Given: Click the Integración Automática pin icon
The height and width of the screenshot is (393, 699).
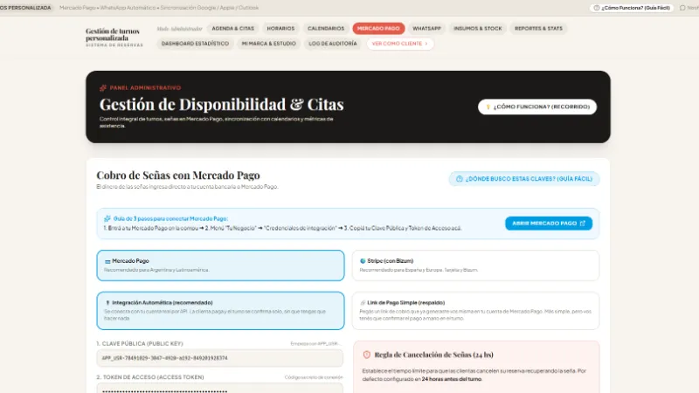Looking at the screenshot, I should [107, 302].
